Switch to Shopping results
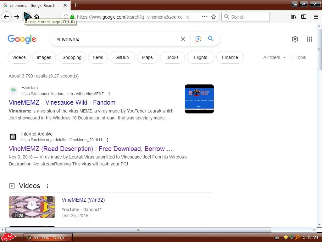The width and height of the screenshot is (322, 242). [72, 57]
